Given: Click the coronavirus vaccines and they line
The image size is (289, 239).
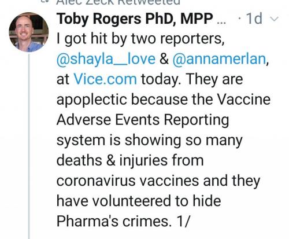Looking at the screenshot, I should pos(158,181).
